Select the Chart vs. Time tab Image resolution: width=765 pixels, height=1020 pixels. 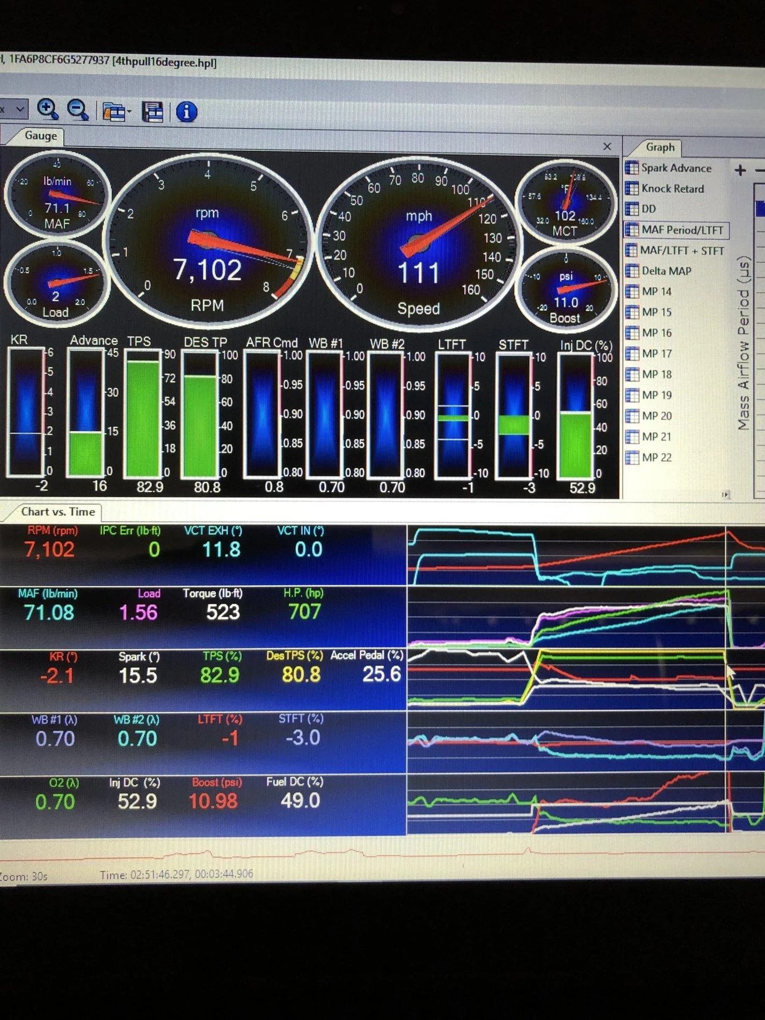pyautogui.click(x=57, y=512)
